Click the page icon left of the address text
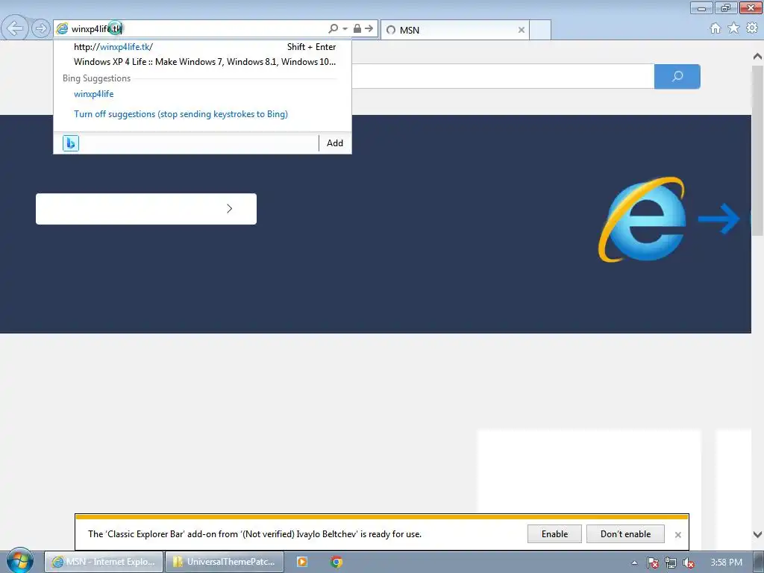This screenshot has height=573, width=764. tap(62, 29)
